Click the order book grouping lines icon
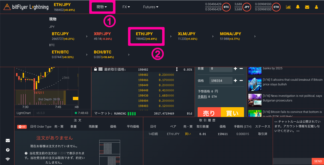Image resolution: width=324 pixels, height=165 pixels. point(100,69)
